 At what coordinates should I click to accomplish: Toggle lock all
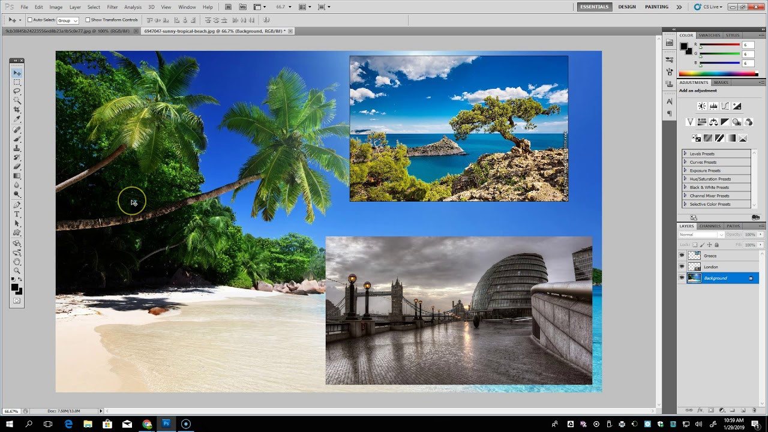pos(716,245)
